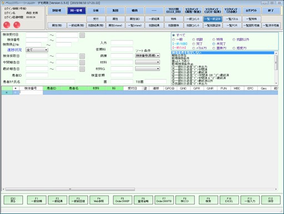
Task: Switch to the 一覧パネル tab
Action: click(232, 19)
